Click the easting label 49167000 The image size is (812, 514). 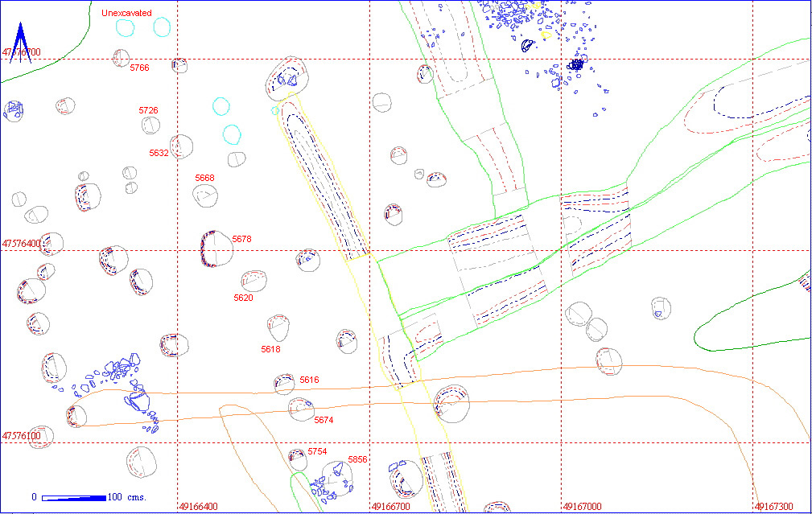582,506
